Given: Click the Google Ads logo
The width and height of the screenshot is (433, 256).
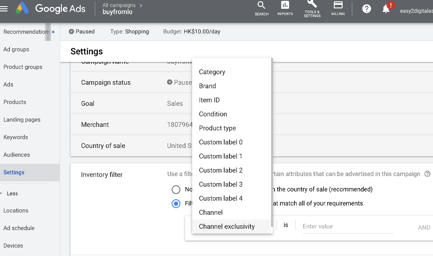Looking at the screenshot, I should pyautogui.click(x=50, y=9).
